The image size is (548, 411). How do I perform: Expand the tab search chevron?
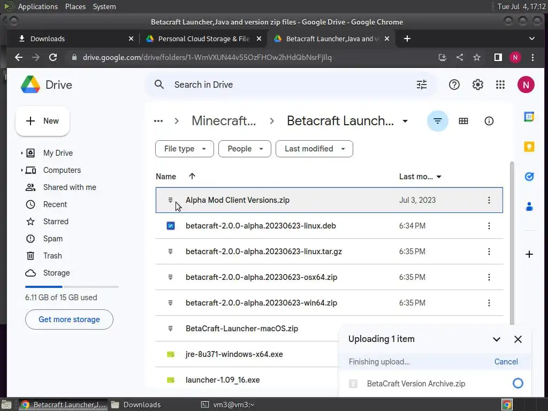(x=531, y=39)
